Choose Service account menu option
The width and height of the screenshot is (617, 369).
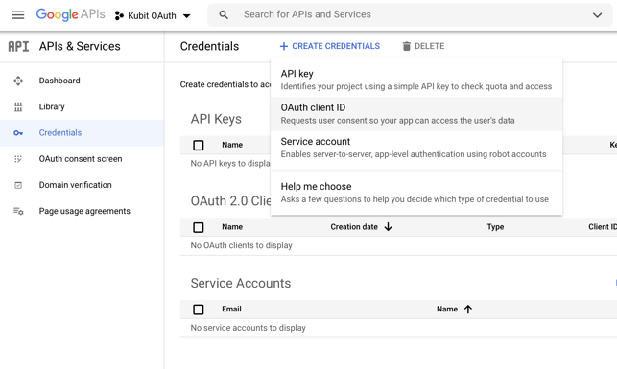click(416, 148)
